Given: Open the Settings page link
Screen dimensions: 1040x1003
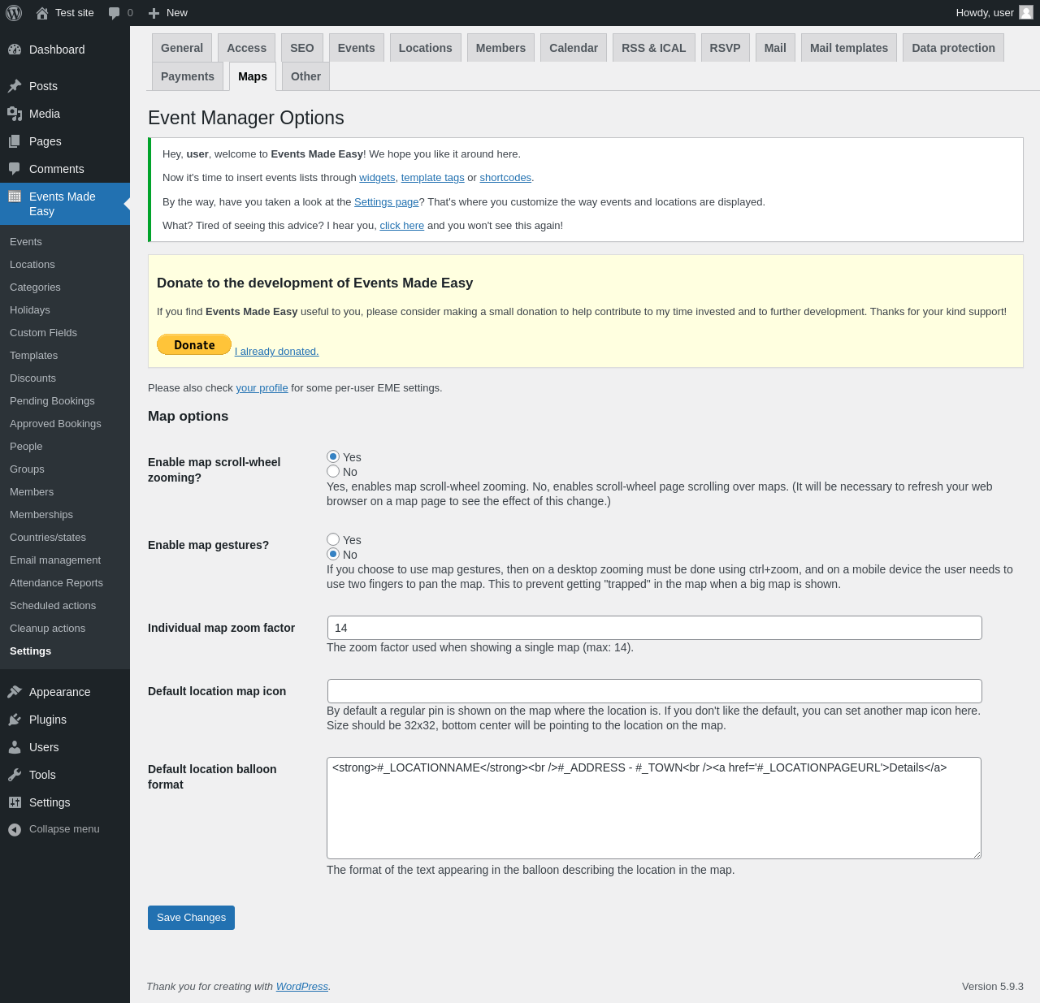Looking at the screenshot, I should click(x=387, y=202).
